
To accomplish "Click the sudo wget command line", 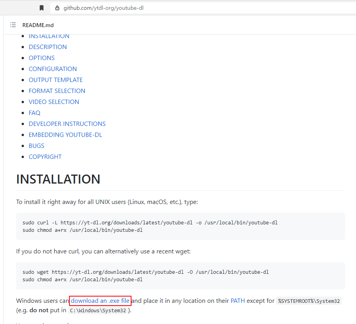I will pos(146,272).
